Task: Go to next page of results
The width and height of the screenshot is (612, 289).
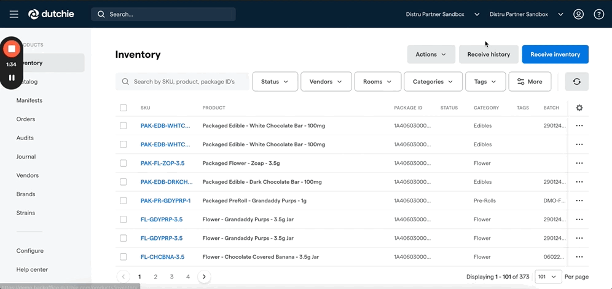Action: (x=204, y=277)
